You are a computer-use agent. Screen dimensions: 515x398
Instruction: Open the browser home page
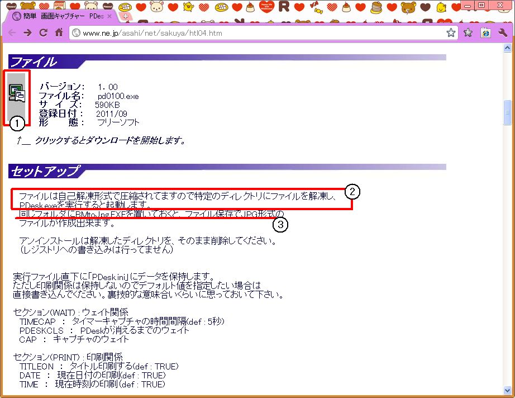pyautogui.click(x=59, y=33)
